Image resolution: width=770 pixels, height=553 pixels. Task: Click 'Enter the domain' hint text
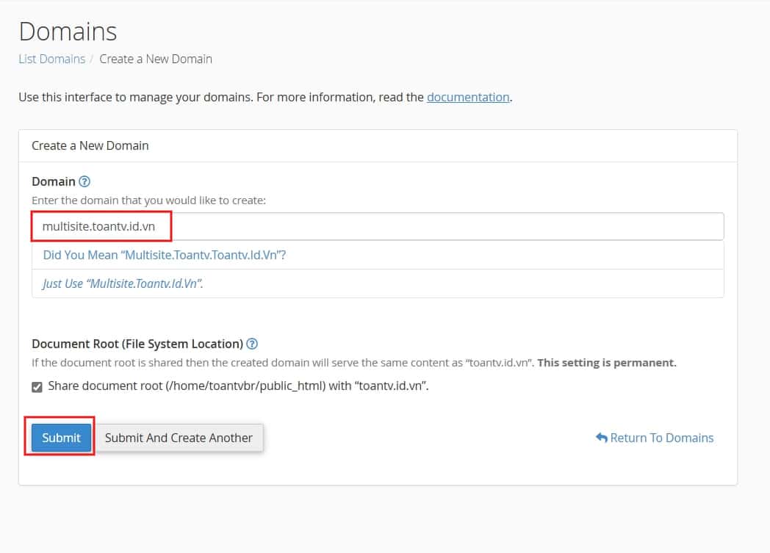pos(148,200)
